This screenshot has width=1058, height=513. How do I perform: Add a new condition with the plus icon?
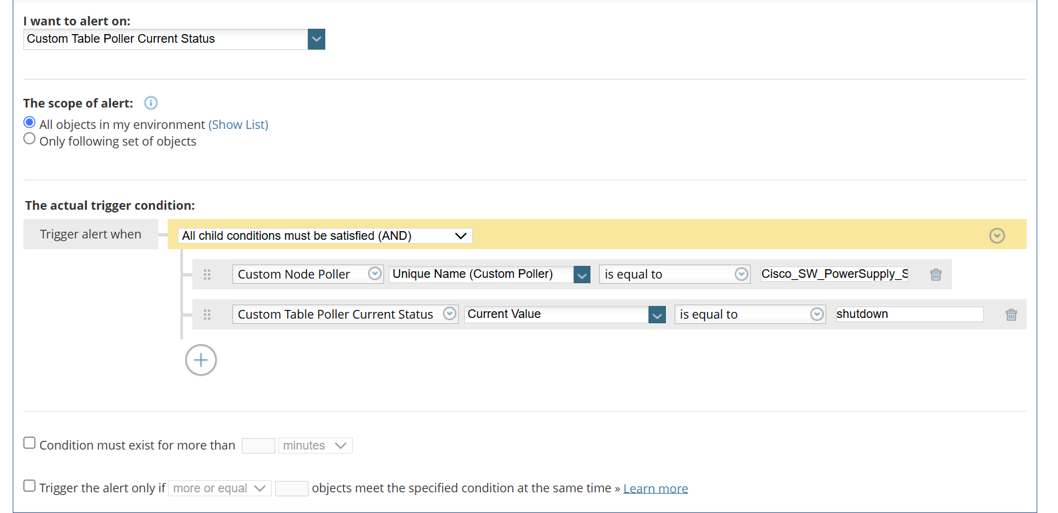[201, 360]
